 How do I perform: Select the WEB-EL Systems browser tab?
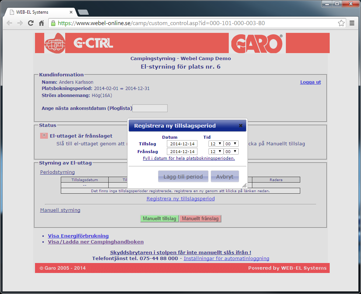(x=40, y=12)
